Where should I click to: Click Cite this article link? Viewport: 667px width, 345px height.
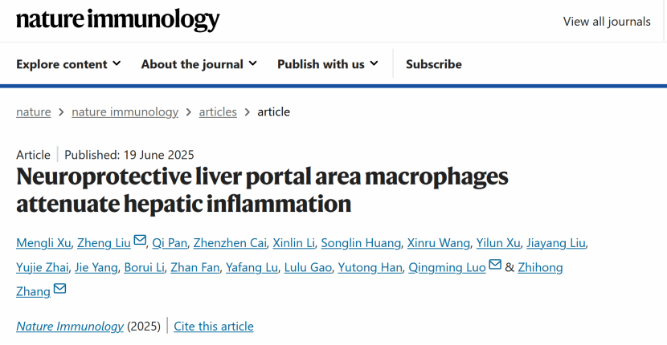pos(214,327)
